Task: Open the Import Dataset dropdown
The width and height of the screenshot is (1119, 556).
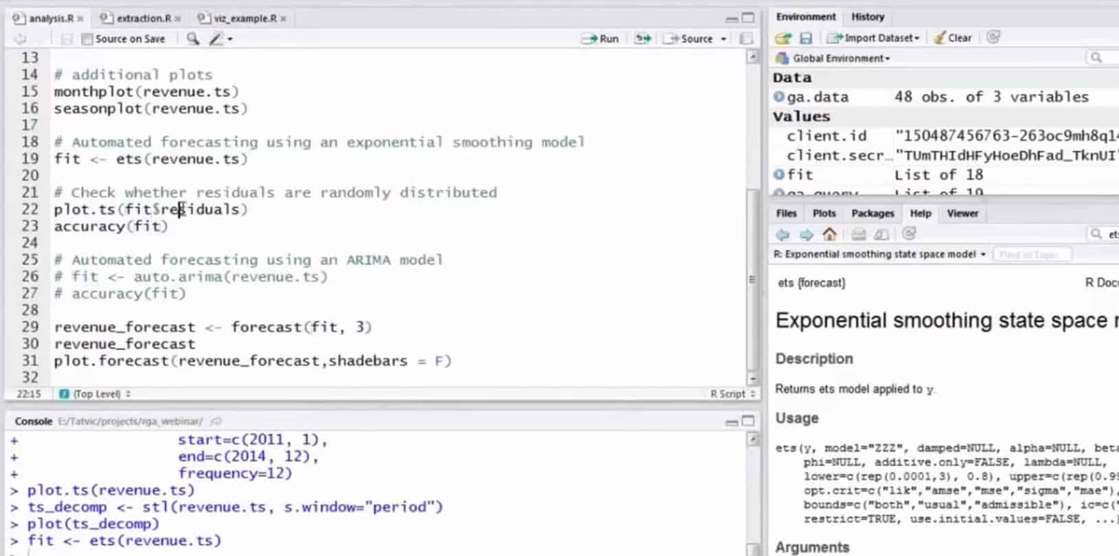Action: click(x=874, y=38)
